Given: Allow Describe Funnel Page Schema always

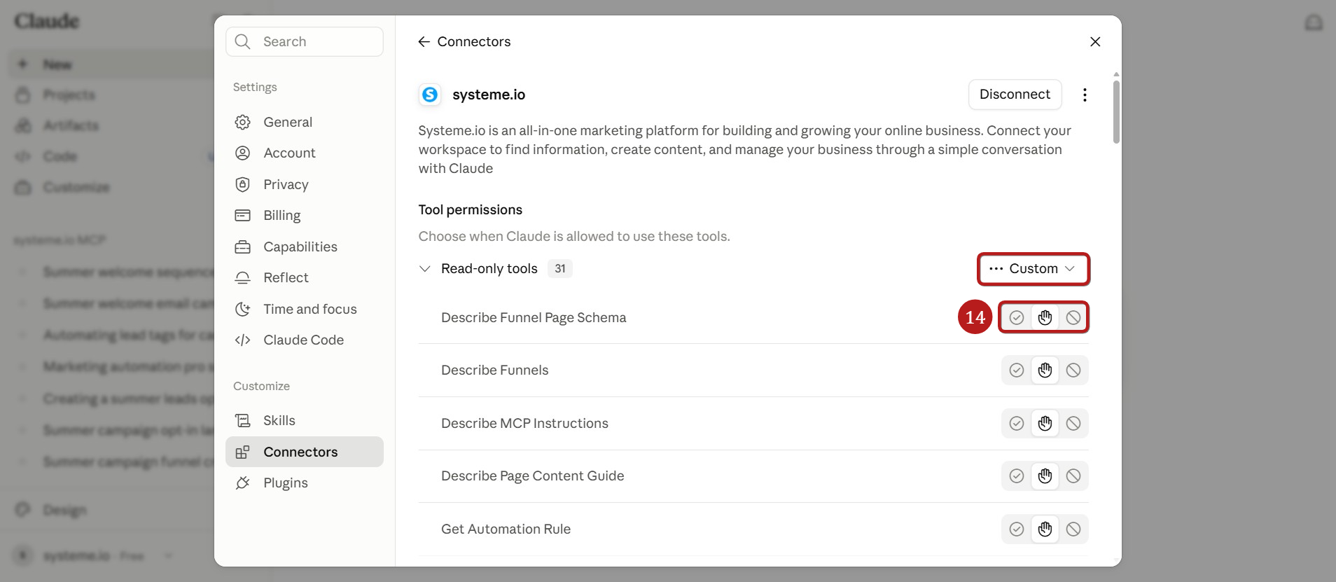Looking at the screenshot, I should click(x=1017, y=318).
